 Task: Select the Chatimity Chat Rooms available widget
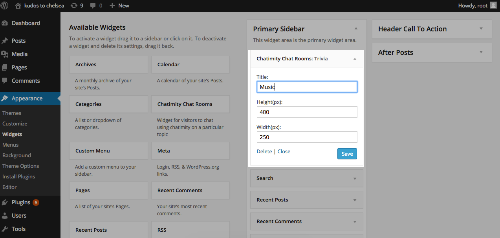(190, 104)
